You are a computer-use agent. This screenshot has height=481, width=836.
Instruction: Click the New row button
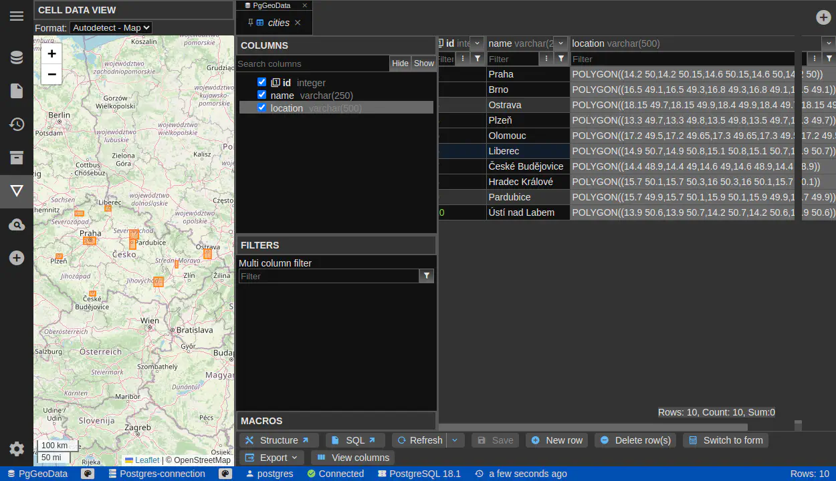click(556, 440)
